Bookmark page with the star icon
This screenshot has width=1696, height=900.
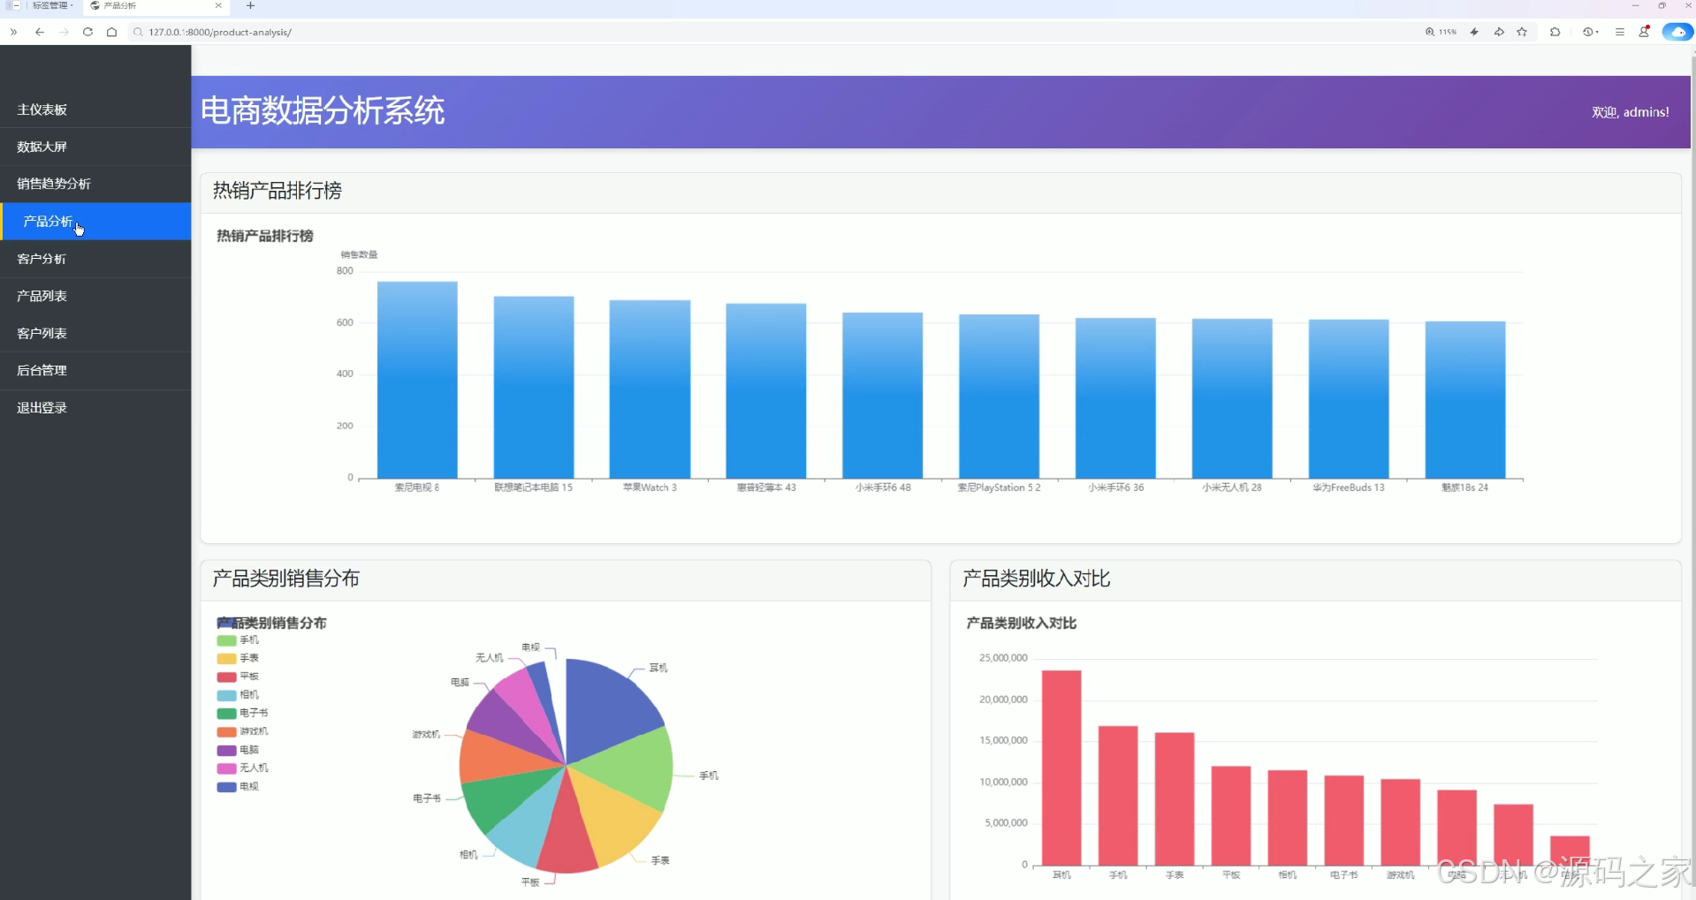(x=1522, y=32)
